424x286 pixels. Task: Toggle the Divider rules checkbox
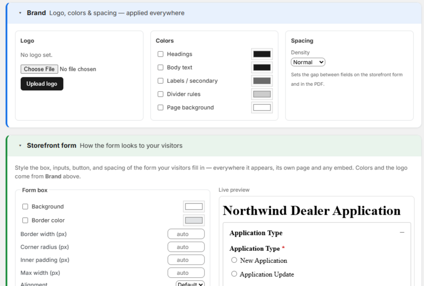[x=161, y=94]
